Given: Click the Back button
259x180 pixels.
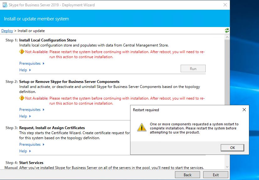Looking at the screenshot, I should 187,175.
